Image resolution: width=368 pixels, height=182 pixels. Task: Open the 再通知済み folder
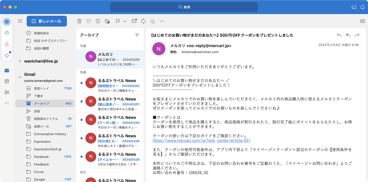point(45,33)
